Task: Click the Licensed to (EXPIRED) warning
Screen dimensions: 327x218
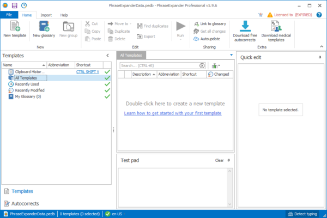Action: pos(290,15)
